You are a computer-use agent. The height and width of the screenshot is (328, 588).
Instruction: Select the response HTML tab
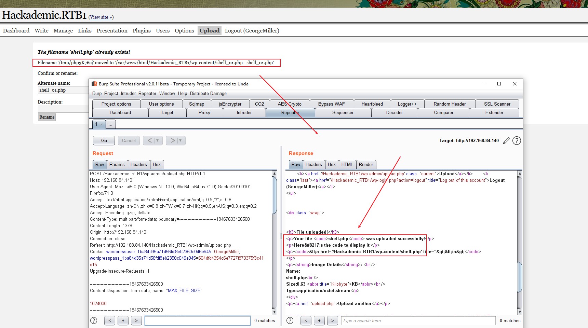point(347,164)
